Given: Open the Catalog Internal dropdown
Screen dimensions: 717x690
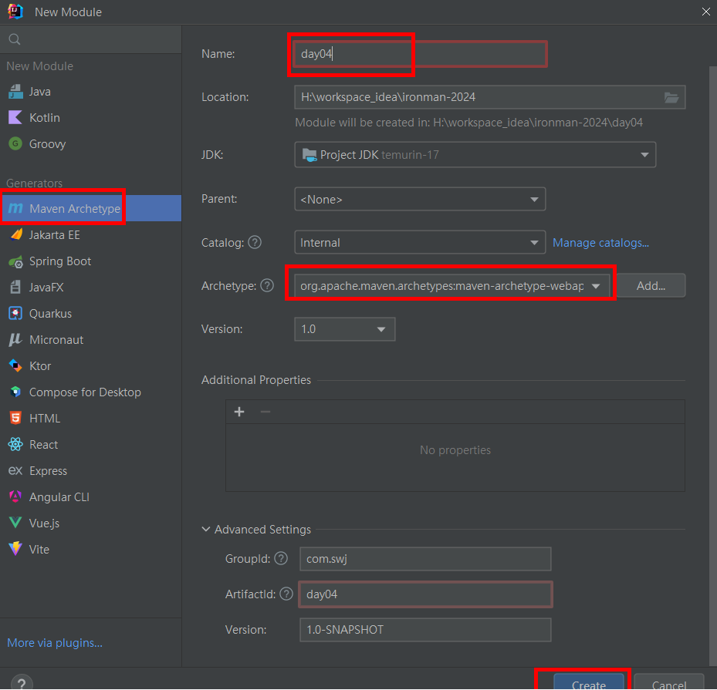Looking at the screenshot, I should tap(420, 243).
